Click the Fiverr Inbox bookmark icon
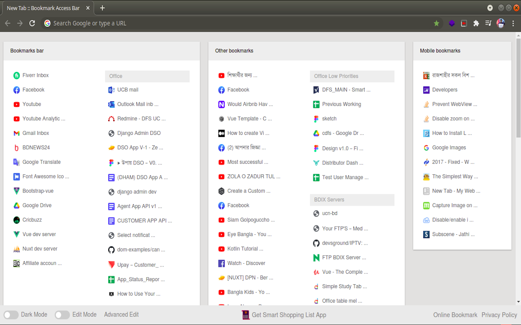The height and width of the screenshot is (325, 521). [17, 76]
